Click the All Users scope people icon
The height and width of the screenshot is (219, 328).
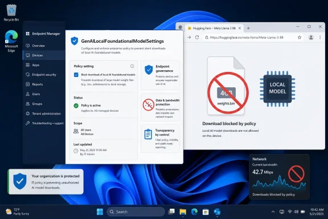click(x=76, y=131)
